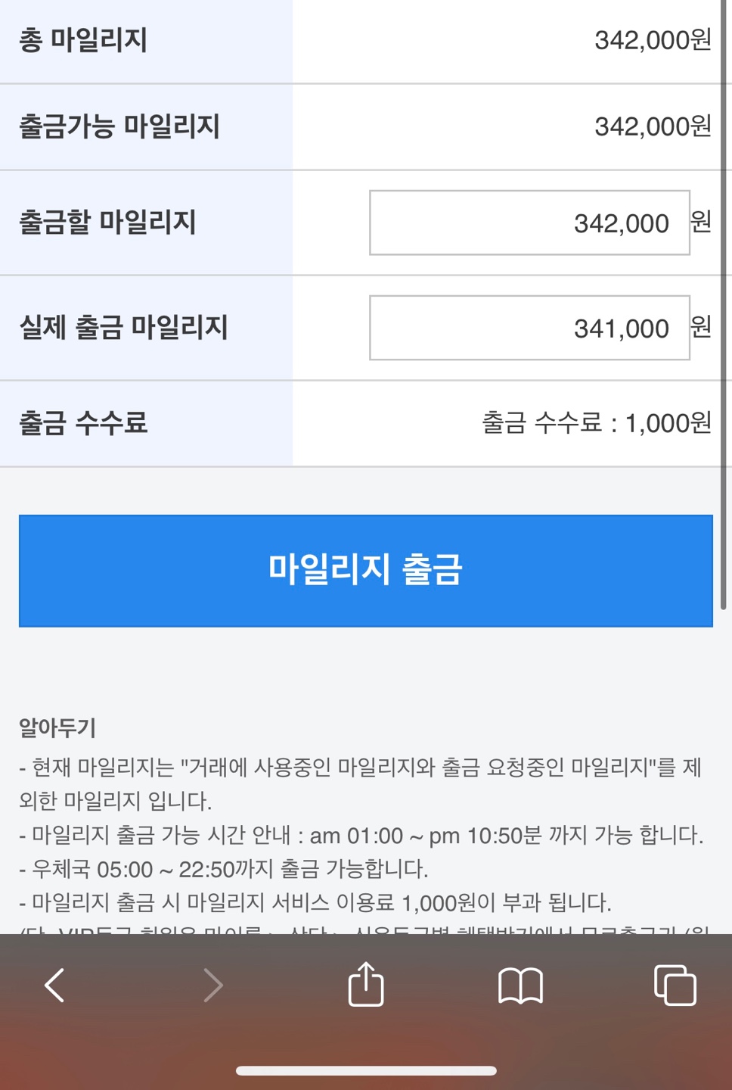This screenshot has height=1090, width=732.
Task: Tap the Safari back arrow
Action: pos(54,986)
